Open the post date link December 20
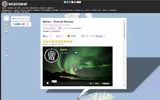160x100 pixels. click(x=57, y=25)
